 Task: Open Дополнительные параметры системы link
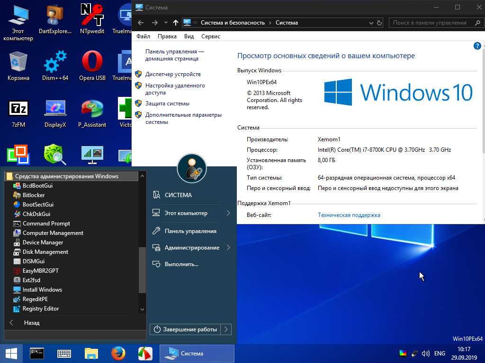pyautogui.click(x=183, y=118)
